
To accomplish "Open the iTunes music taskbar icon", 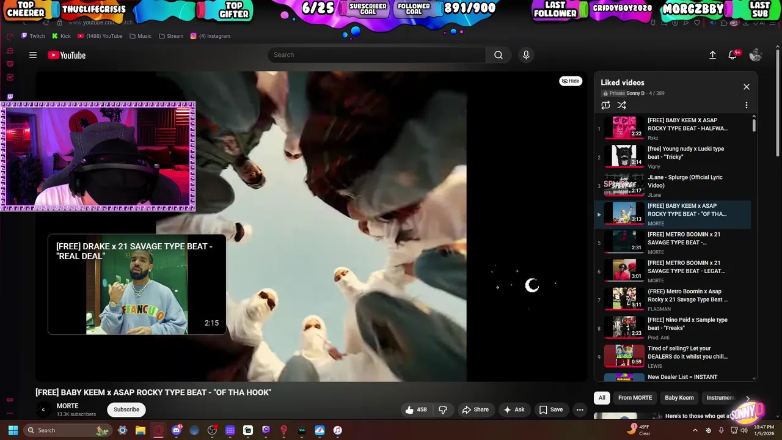I will [x=338, y=430].
